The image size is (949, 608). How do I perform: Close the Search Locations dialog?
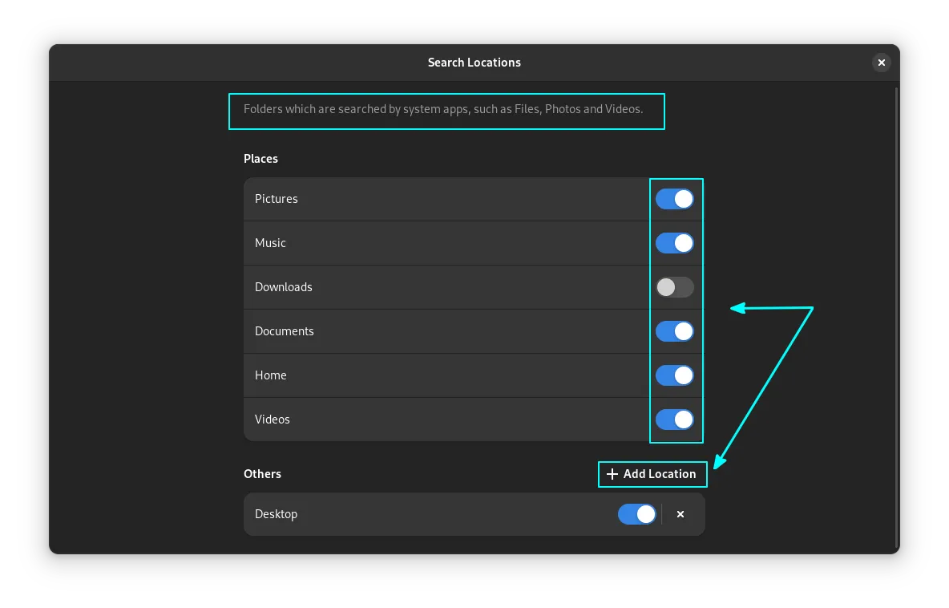point(881,63)
